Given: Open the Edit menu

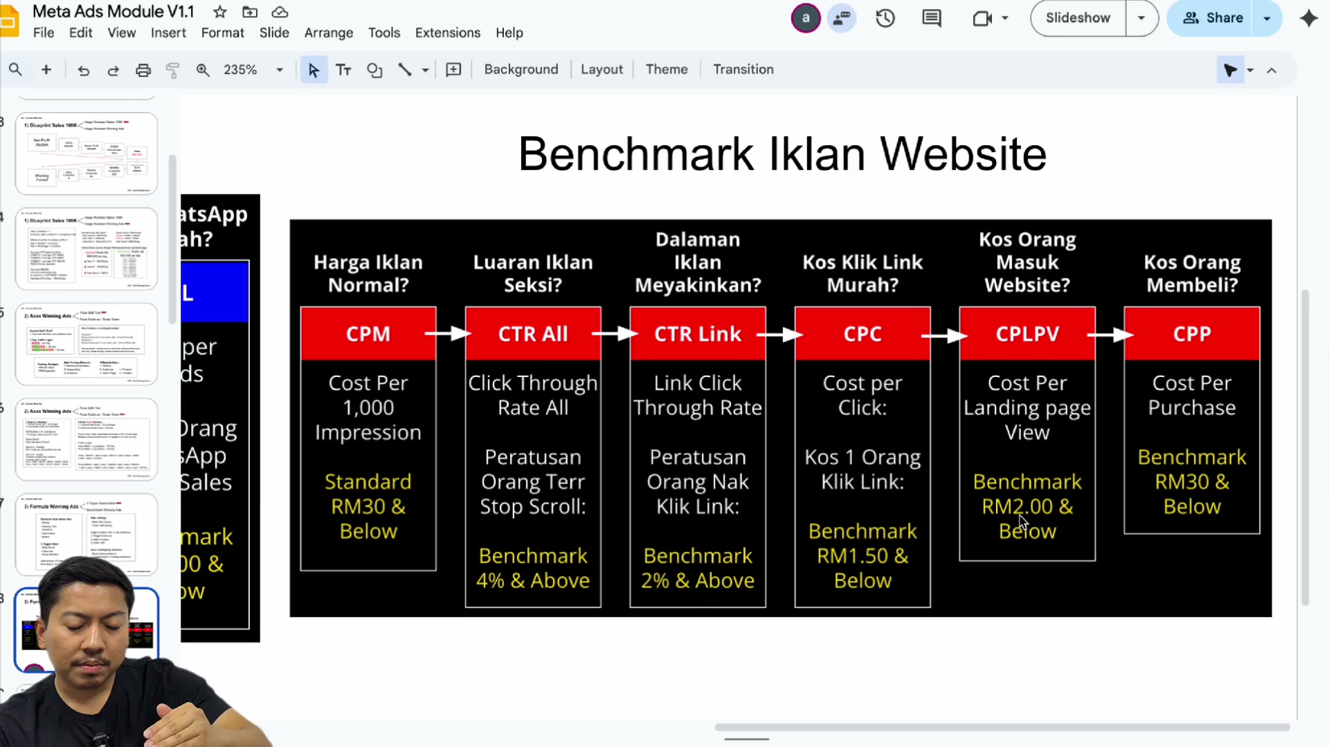Looking at the screenshot, I should 80,33.
